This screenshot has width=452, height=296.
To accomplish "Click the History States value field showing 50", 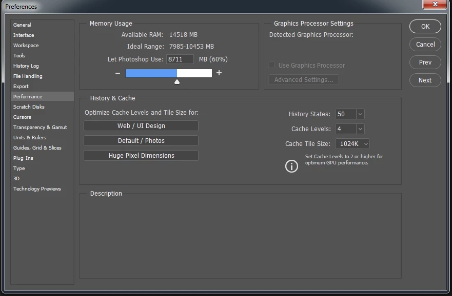I will (346, 114).
